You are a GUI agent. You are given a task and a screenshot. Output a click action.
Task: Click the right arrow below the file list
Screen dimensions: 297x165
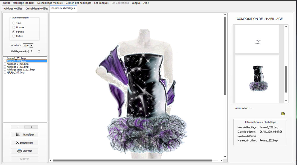[x=31, y=127]
